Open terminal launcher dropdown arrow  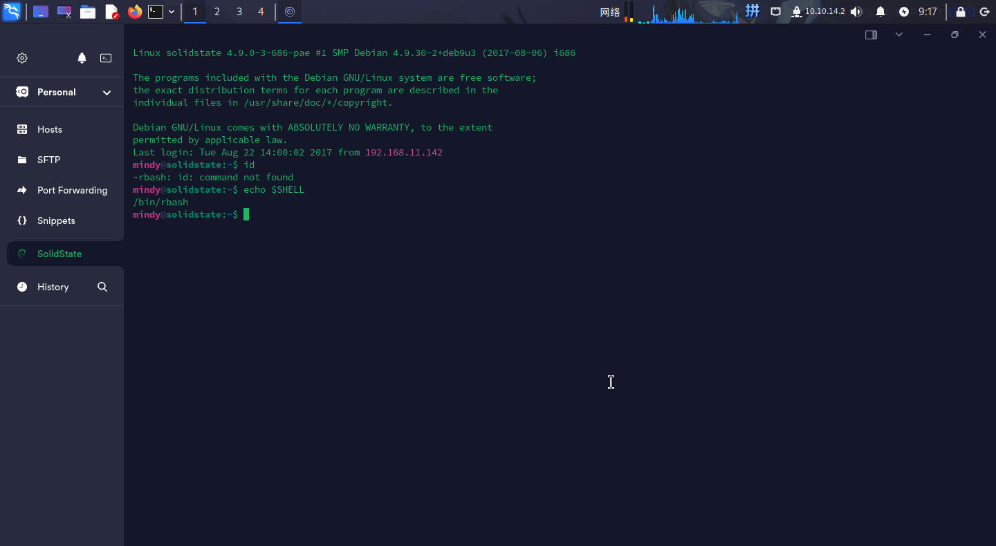[x=172, y=12]
